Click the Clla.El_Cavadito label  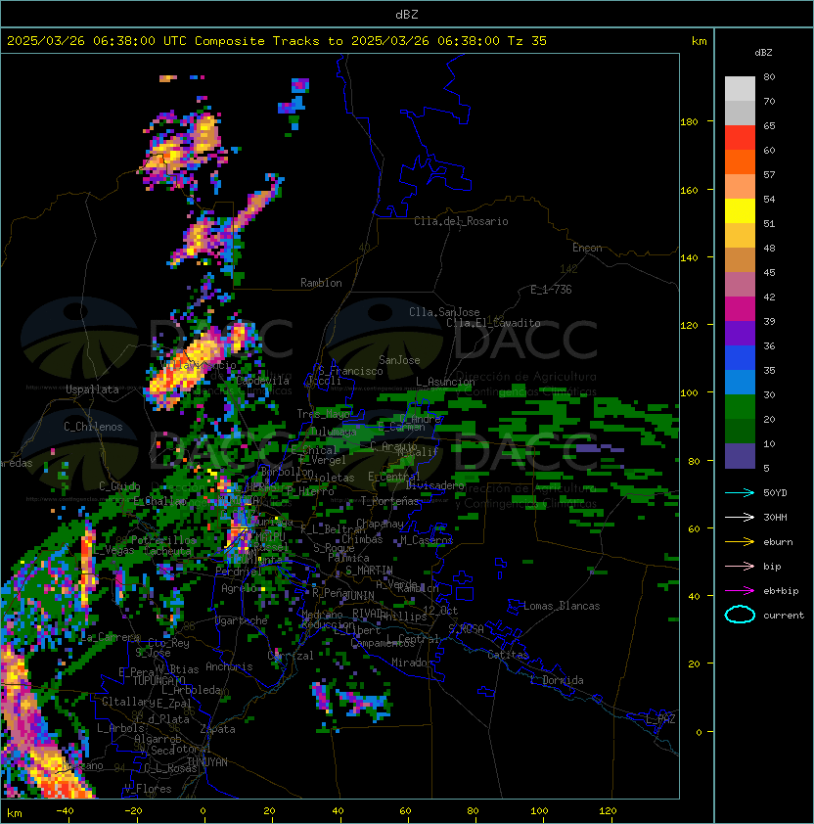[493, 323]
